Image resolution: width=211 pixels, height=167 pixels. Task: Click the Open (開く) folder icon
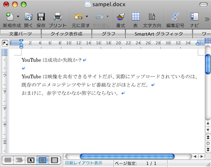[x=29, y=16]
